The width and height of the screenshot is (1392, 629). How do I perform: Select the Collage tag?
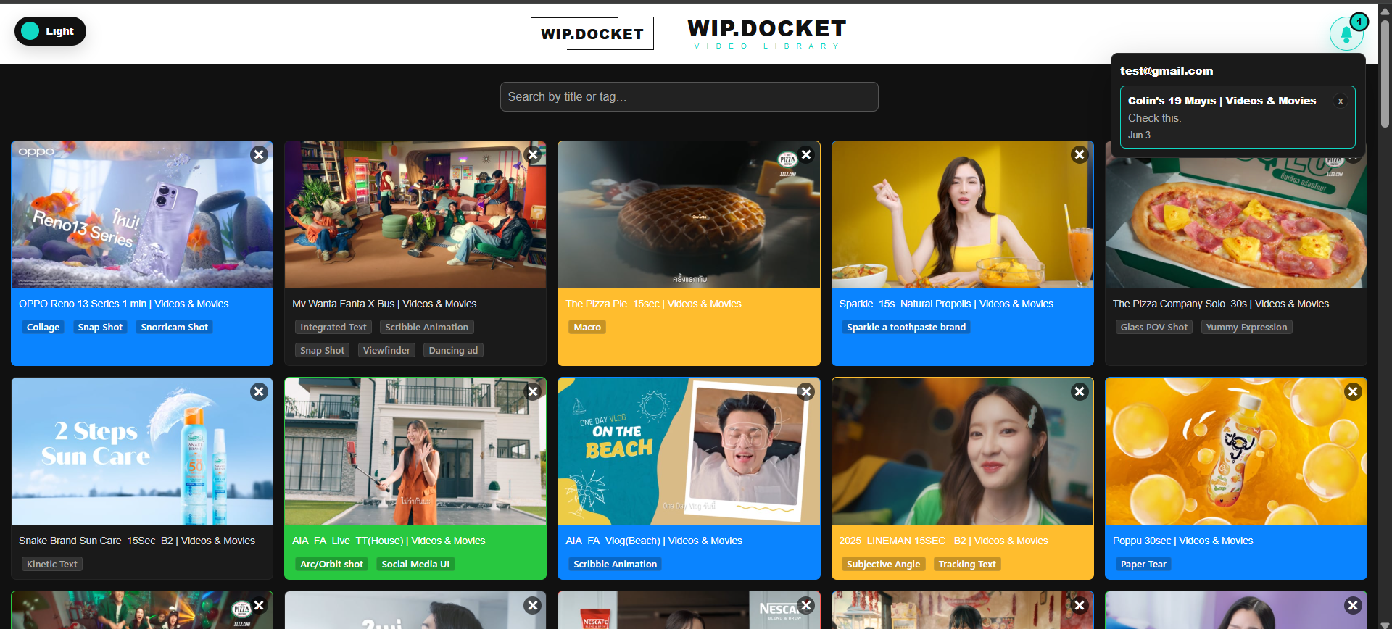[43, 328]
